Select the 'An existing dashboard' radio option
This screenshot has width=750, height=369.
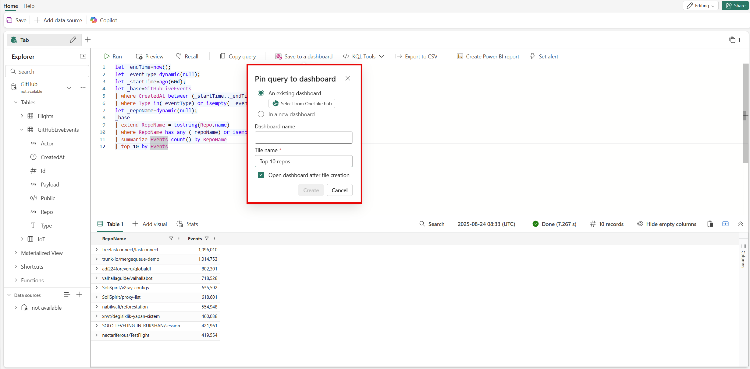(261, 93)
